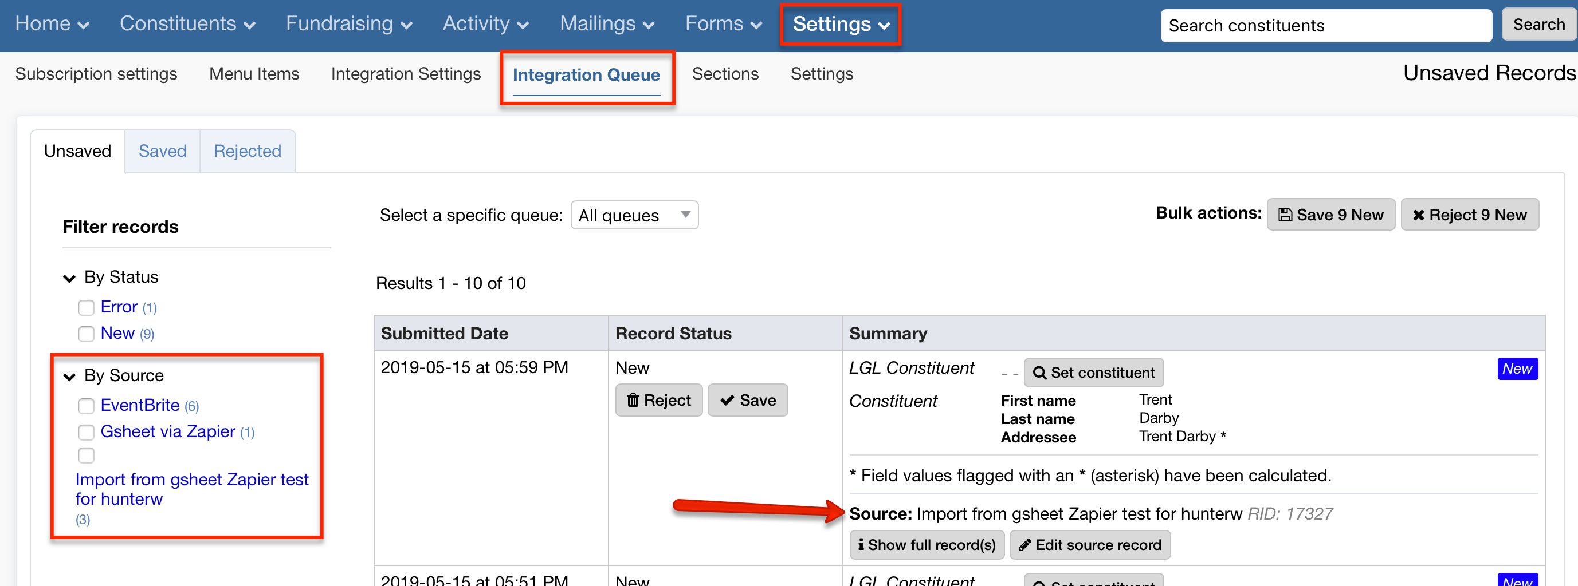Click the checkmark Save icon for Trent Darby
The width and height of the screenshot is (1578, 586).
coord(729,399)
